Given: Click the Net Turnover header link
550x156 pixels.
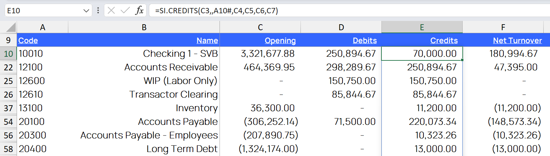Looking at the screenshot, I should click(x=517, y=40).
